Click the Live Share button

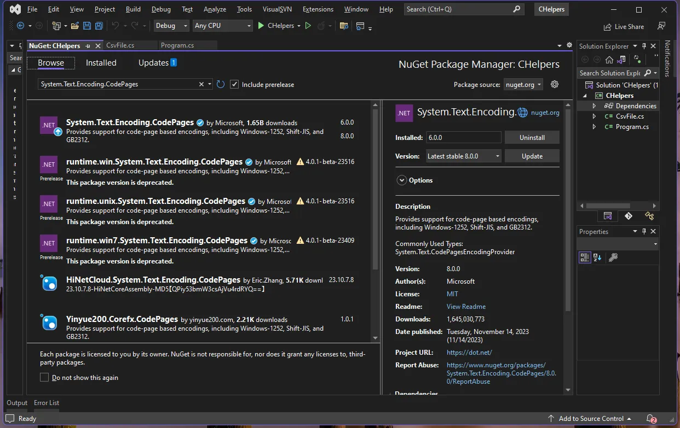624,26
